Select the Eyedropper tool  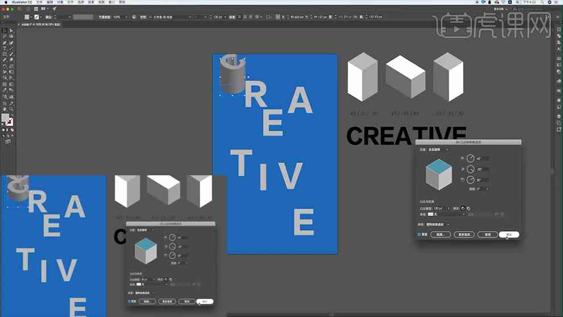tap(5, 90)
